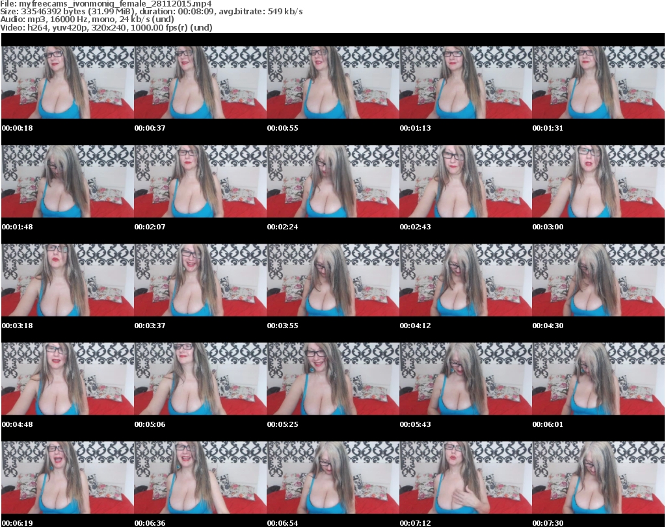The width and height of the screenshot is (666, 527).
Task: Choose the video still for 00:05:43
Action: [466, 379]
